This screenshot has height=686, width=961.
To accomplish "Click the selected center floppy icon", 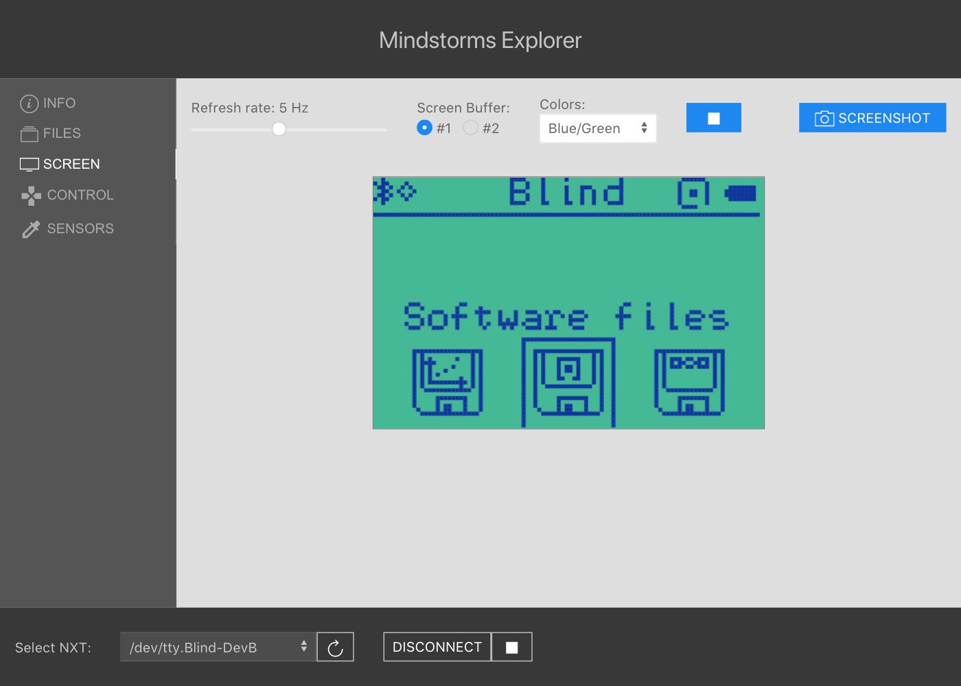I will pos(568,383).
